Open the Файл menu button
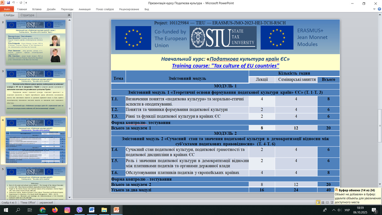This screenshot has height=215, width=382. 7,9
